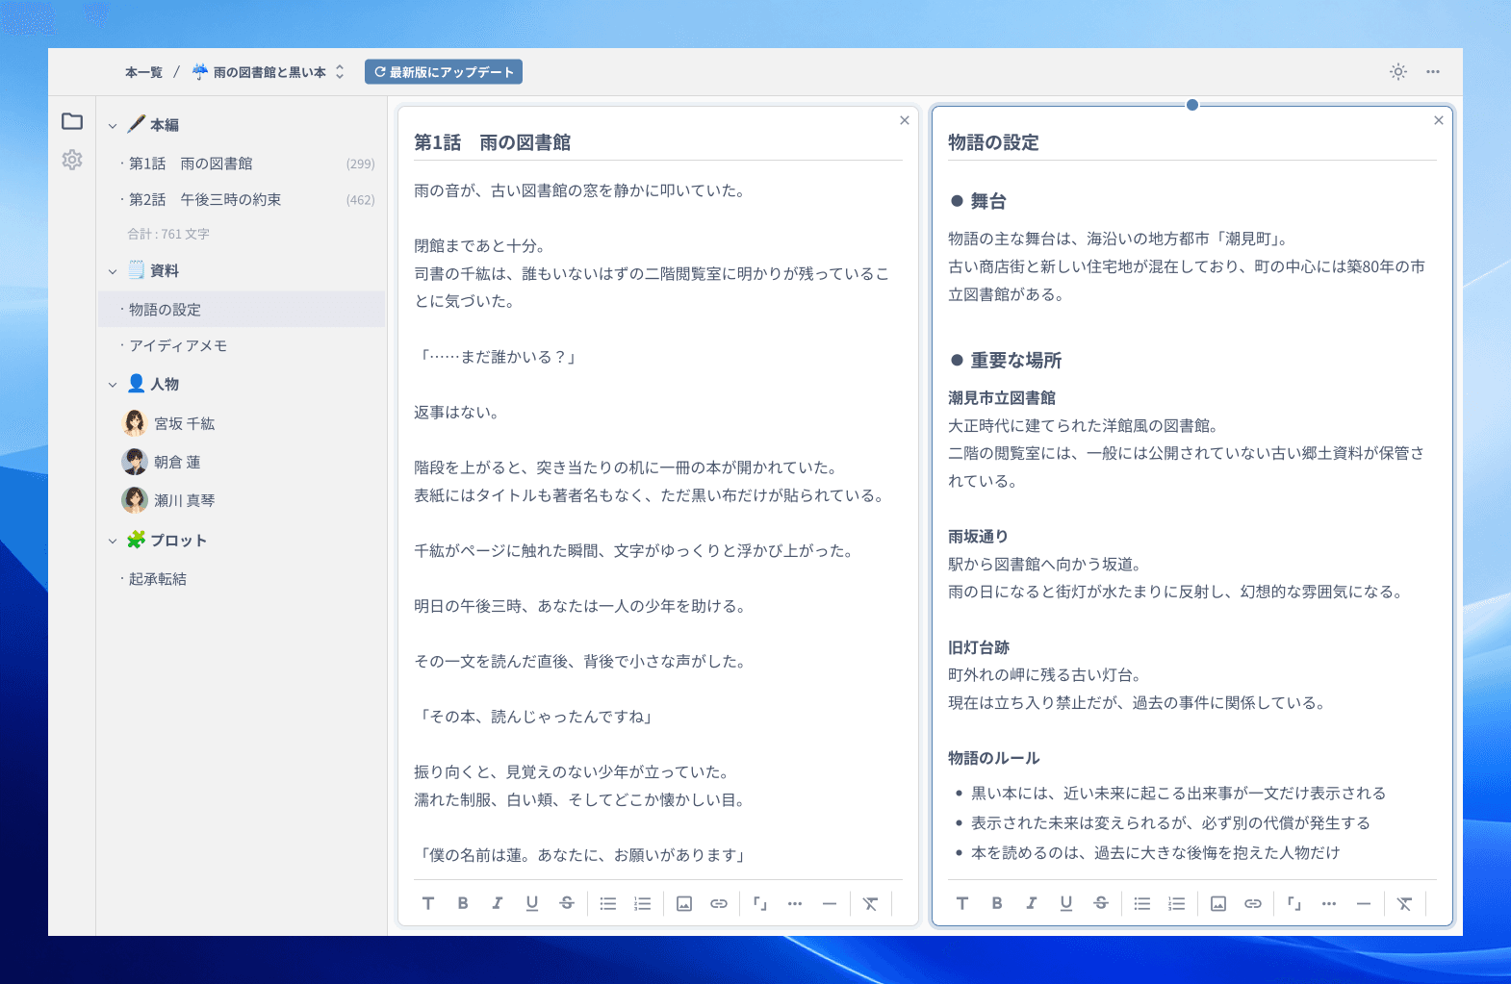Click the line 「……まだ誰かいる？」
This screenshot has height=984, width=1511.
click(497, 357)
